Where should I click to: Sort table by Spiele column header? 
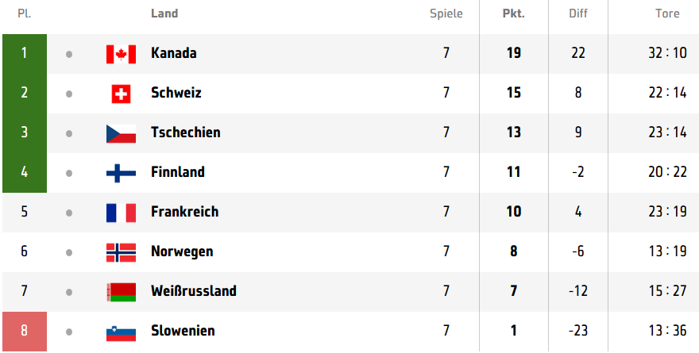coord(446,13)
